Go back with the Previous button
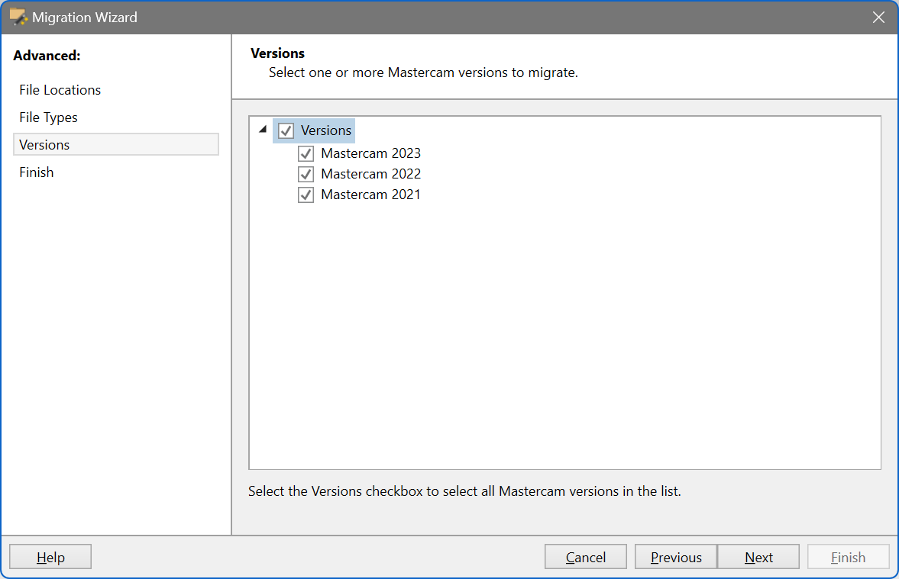 tap(676, 557)
